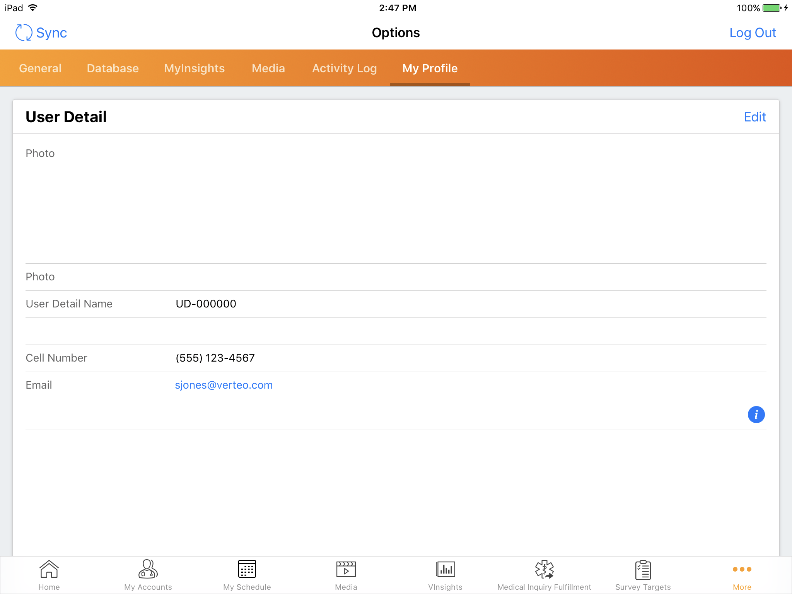This screenshot has width=792, height=594.
Task: Open the Media clapperboard icon
Action: click(346, 570)
